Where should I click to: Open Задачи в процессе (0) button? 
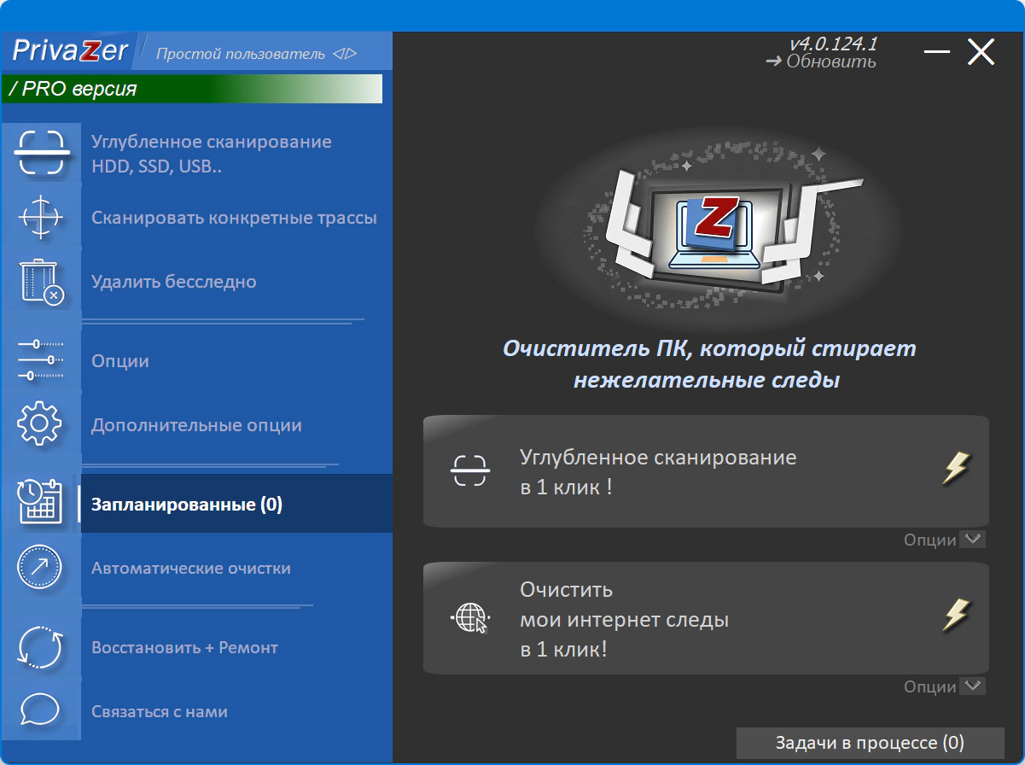(870, 743)
